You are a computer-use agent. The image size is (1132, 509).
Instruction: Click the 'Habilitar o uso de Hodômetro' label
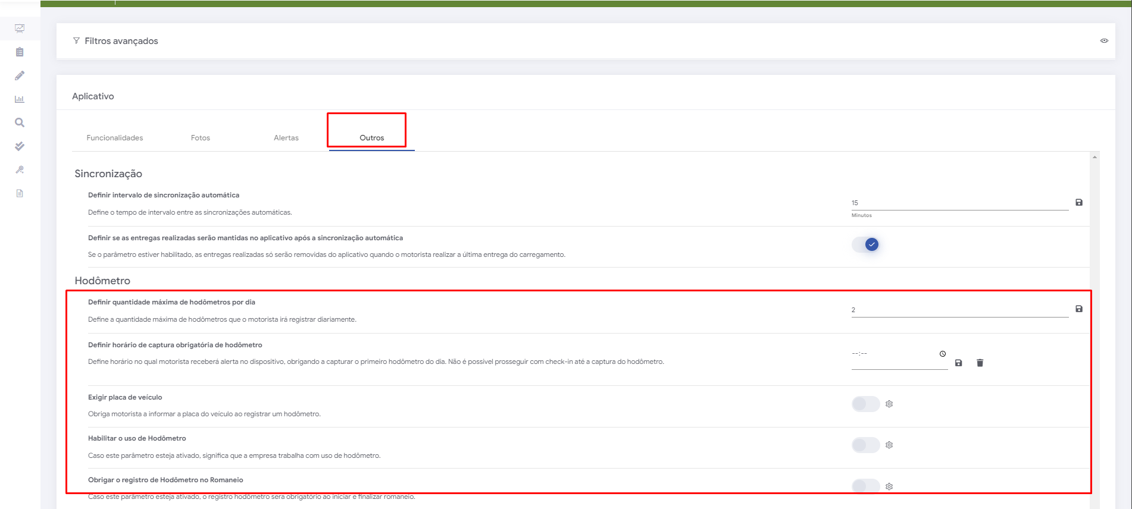137,438
